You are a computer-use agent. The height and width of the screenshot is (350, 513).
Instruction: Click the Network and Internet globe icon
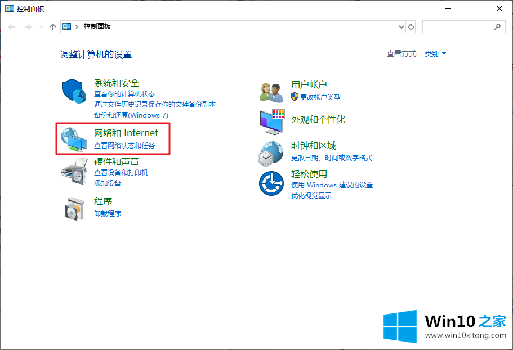[74, 140]
